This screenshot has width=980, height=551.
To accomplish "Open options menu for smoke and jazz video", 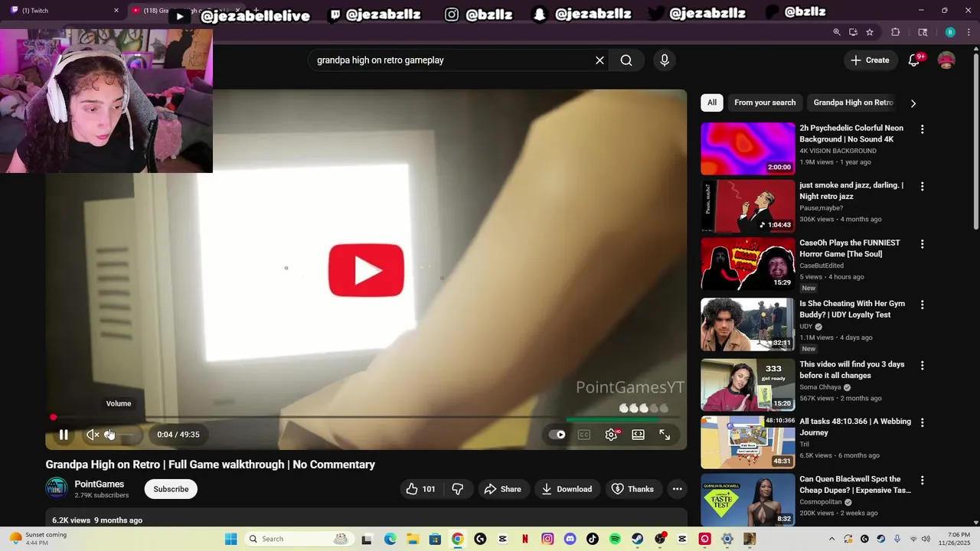I will click(x=922, y=187).
